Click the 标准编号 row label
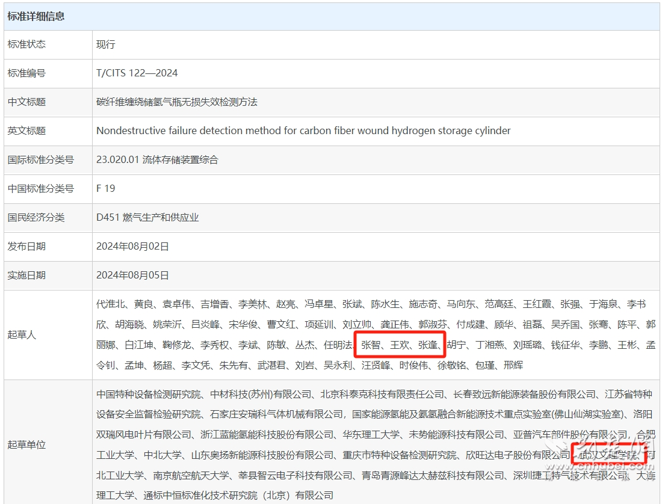668x504 pixels. [26, 73]
